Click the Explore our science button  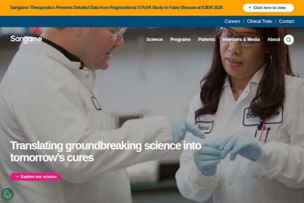coord(35,177)
